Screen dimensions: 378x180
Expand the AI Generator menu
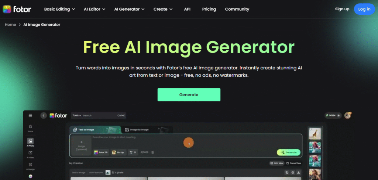129,9
